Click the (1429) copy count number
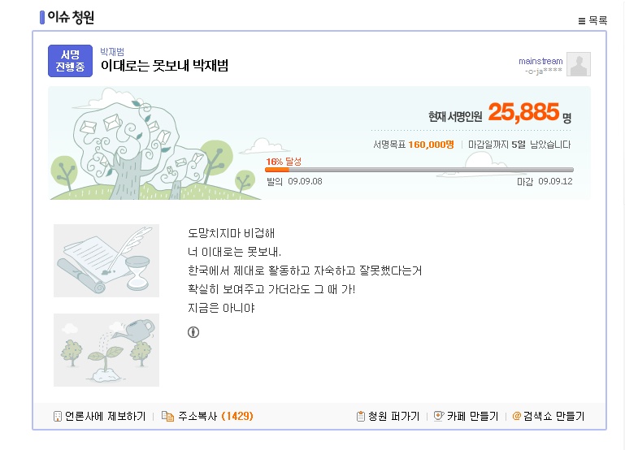The height and width of the screenshot is (450, 625). [237, 417]
